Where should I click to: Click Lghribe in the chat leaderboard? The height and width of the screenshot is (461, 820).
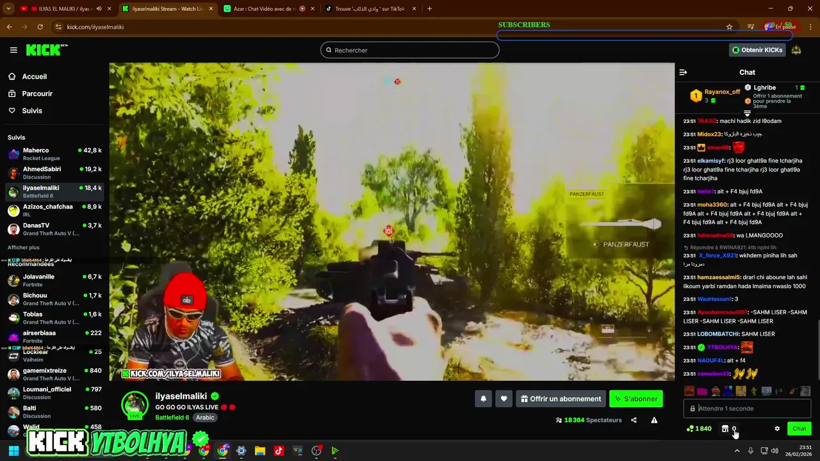pyautogui.click(x=764, y=88)
